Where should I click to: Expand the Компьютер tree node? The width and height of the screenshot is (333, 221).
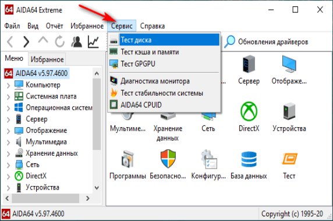(x=8, y=86)
